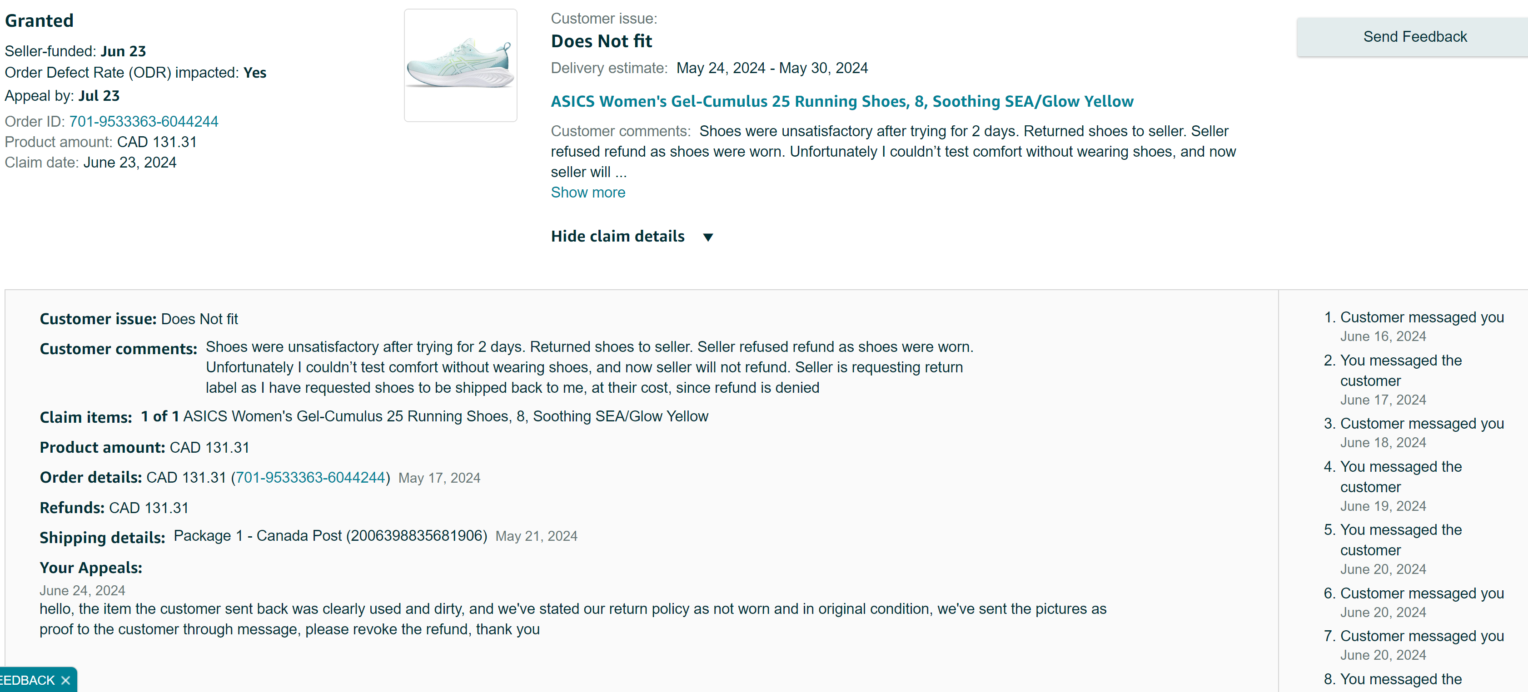Click the appeal message text starting hello
This screenshot has height=692, width=1528.
click(x=573, y=619)
